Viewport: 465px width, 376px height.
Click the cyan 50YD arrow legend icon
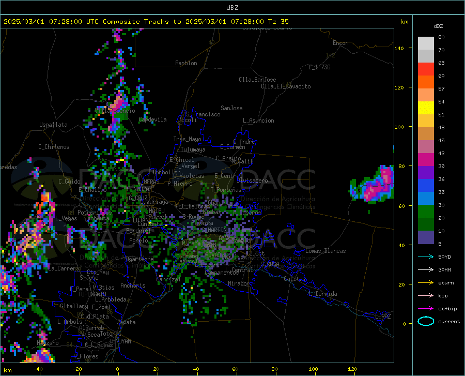click(426, 257)
